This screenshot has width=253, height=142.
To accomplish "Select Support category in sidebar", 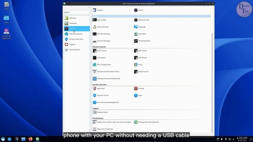I will point(77,45).
